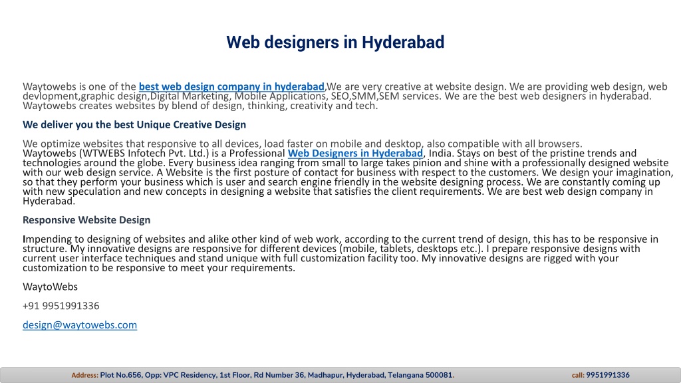Select the 'Web designers in Hyderabad' page title
The width and height of the screenshot is (681, 383).
335,42
